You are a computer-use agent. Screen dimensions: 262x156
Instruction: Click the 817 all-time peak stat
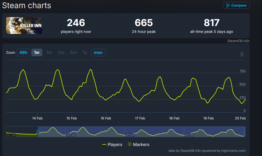pos(211,26)
